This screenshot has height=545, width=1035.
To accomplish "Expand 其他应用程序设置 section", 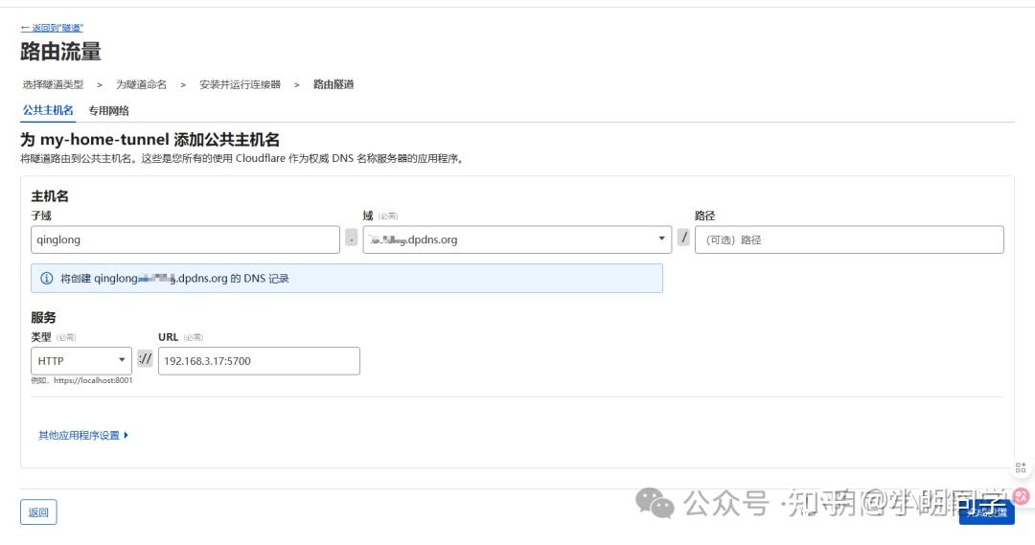I will point(83,436).
